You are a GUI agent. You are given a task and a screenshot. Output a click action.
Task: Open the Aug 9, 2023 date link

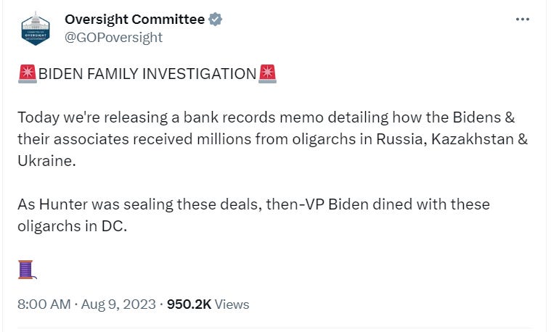click(119, 304)
